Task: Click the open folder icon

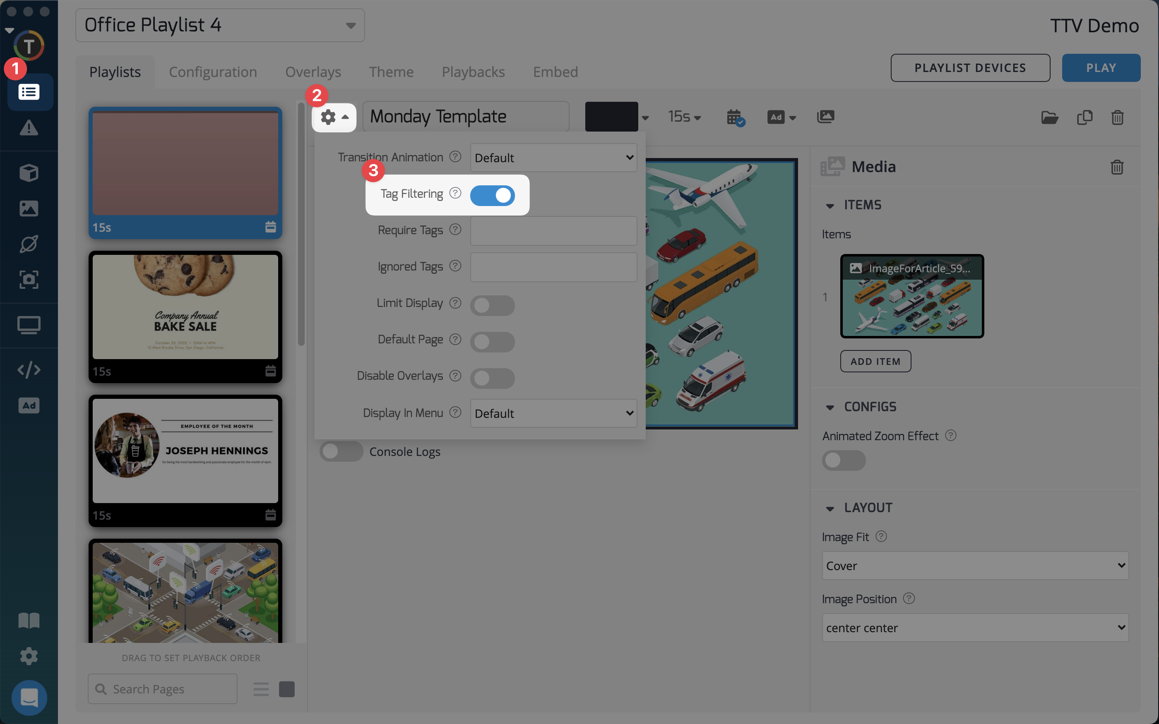Action: pyautogui.click(x=1049, y=117)
